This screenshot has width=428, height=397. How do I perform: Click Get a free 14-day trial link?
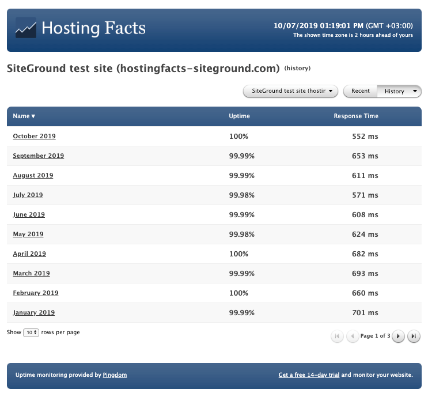[309, 375]
